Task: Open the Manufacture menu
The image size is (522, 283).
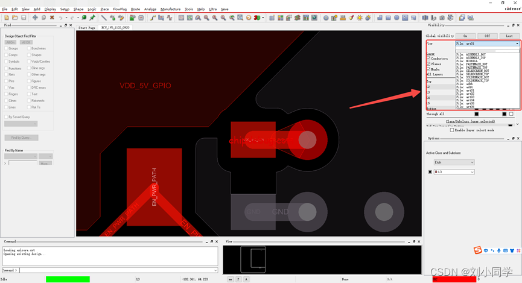Action: 170,10
